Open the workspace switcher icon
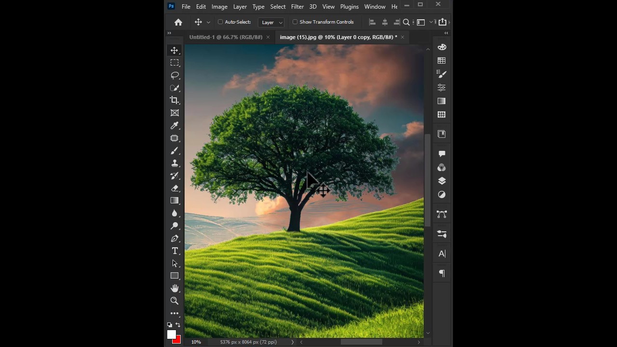 [x=420, y=22]
